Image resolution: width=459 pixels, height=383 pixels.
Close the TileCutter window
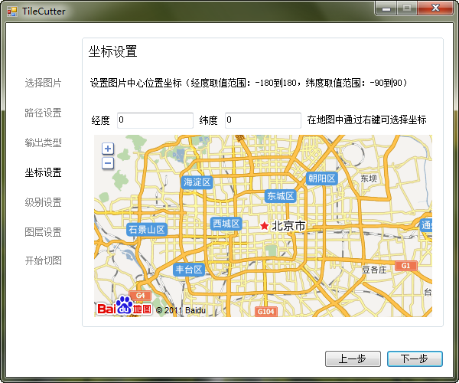(x=435, y=8)
